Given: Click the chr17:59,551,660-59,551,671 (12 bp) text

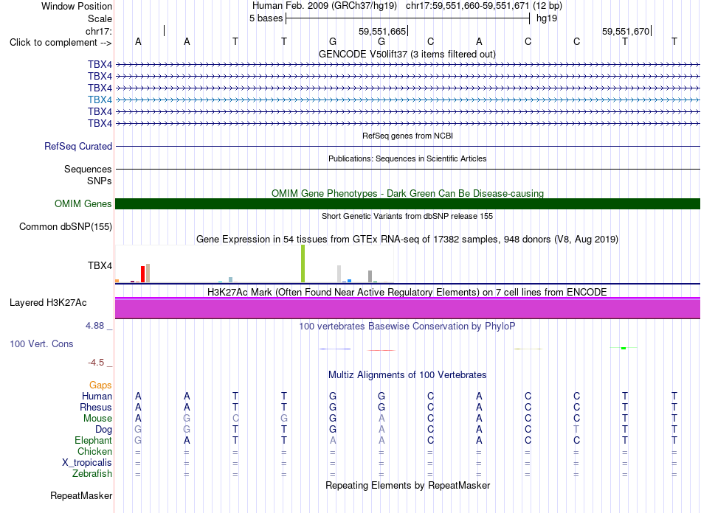Looking at the screenshot, I should point(484,6).
